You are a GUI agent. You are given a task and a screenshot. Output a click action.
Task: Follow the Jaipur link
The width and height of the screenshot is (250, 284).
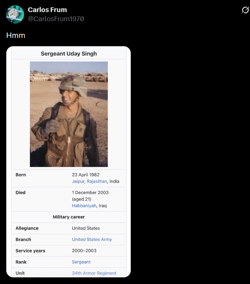coord(78,181)
